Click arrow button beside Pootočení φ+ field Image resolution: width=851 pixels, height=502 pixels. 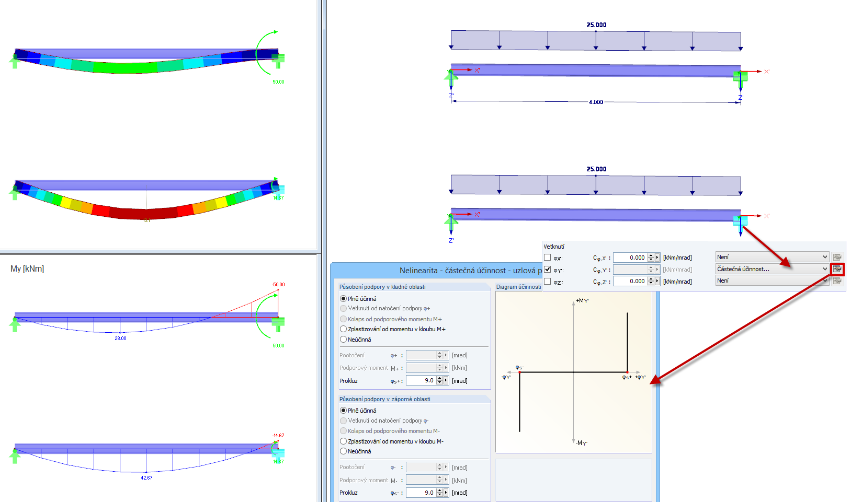pyautogui.click(x=446, y=355)
